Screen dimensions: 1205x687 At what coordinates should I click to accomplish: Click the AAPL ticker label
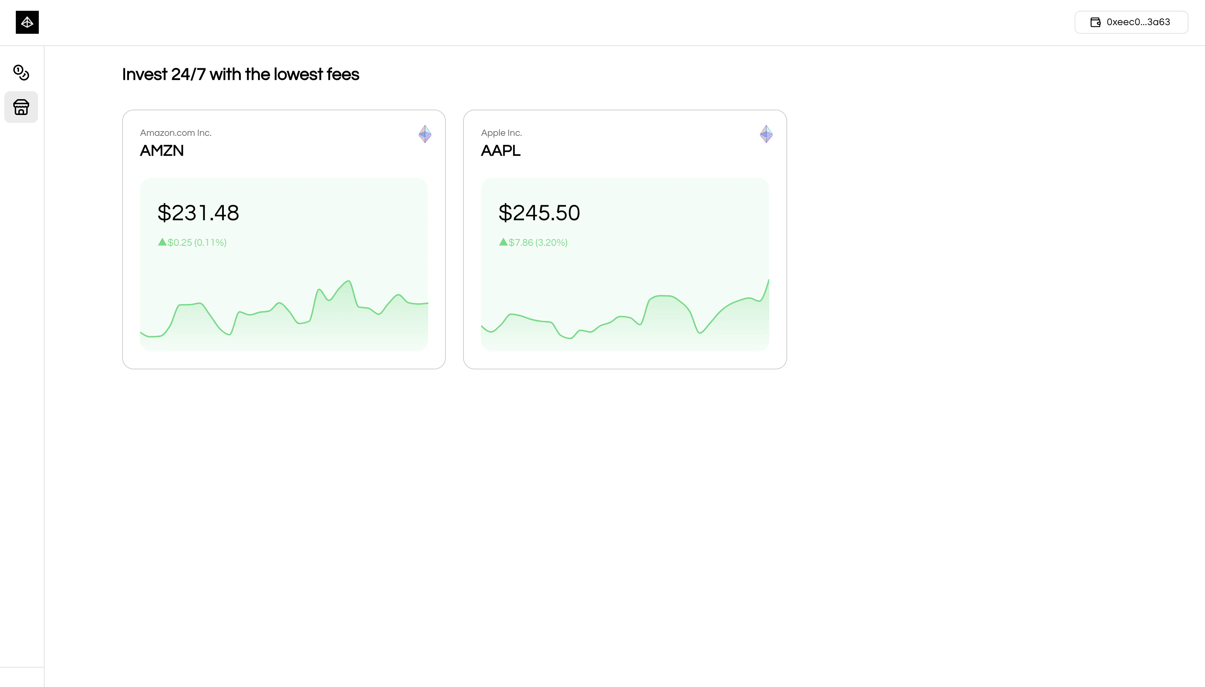tap(500, 151)
